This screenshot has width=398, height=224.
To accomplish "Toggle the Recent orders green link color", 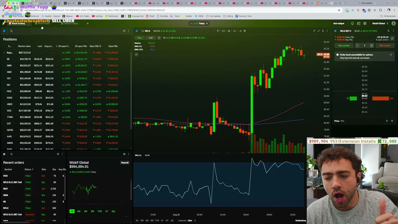I will click(x=4, y=154).
